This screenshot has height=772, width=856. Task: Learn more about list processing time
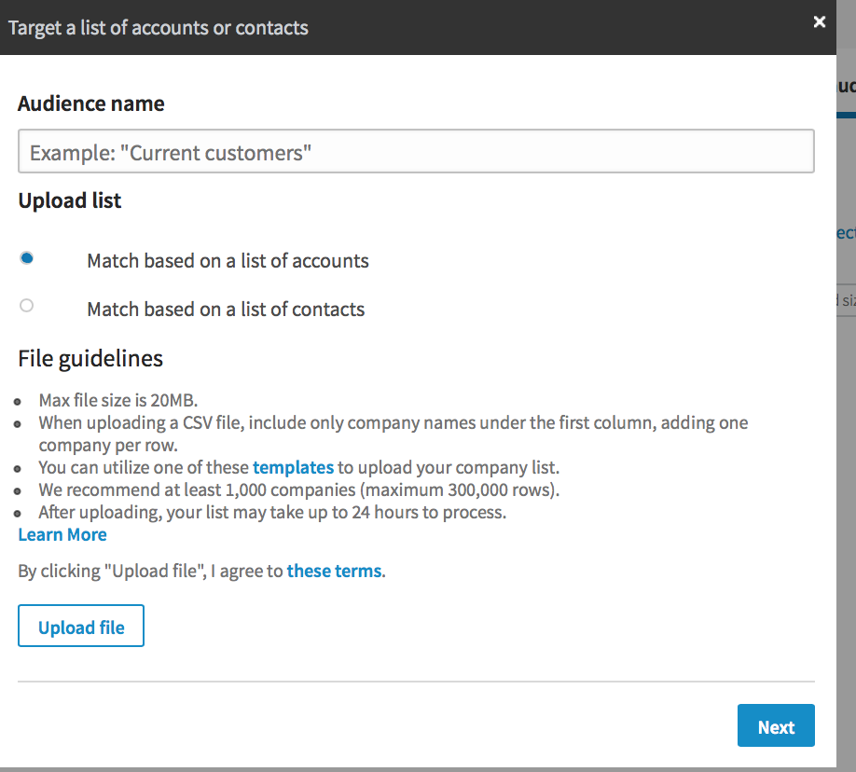[x=62, y=534]
